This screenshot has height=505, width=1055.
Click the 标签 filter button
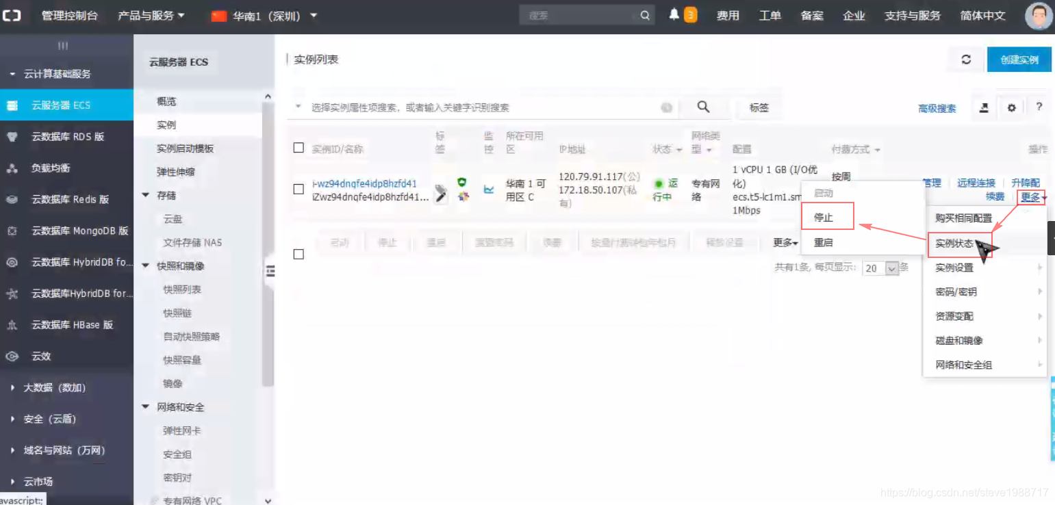point(759,107)
